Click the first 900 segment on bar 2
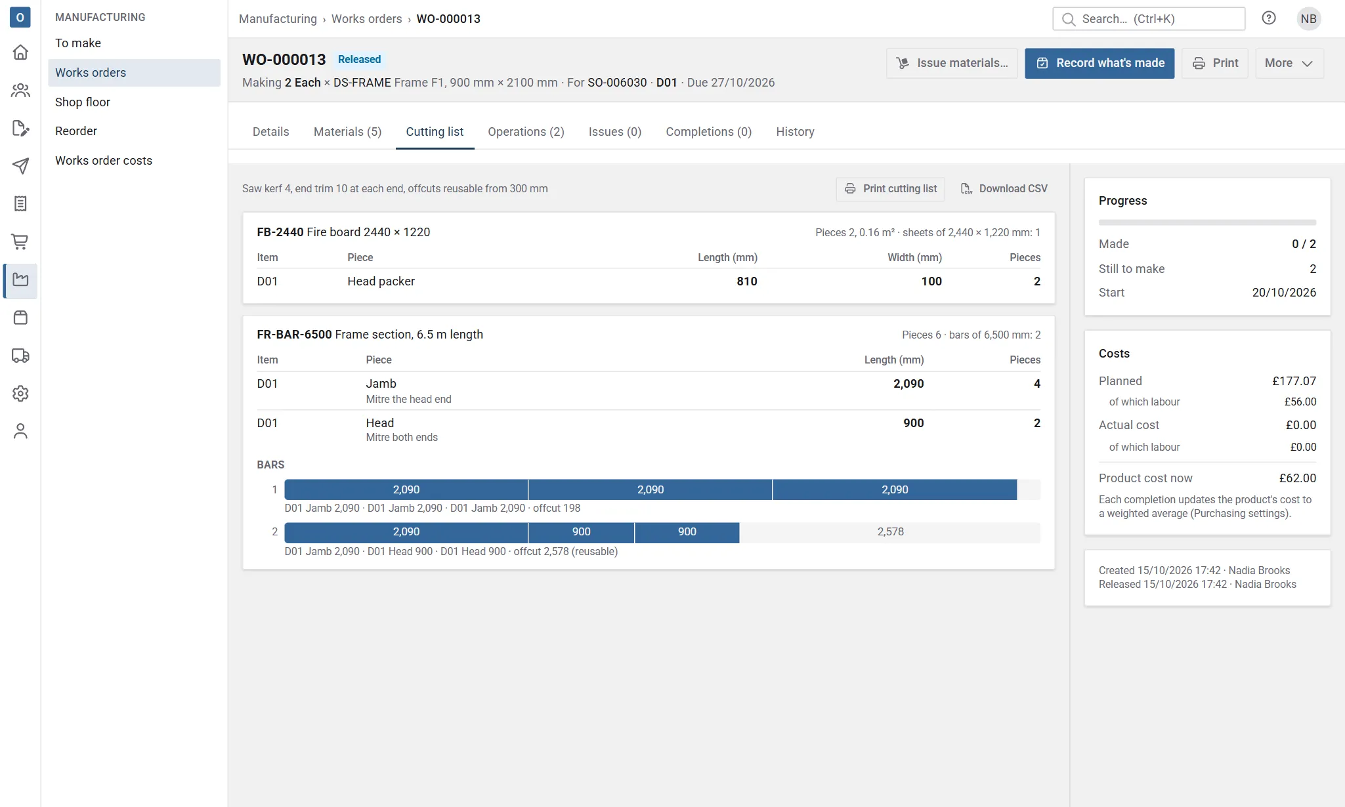 pos(581,532)
